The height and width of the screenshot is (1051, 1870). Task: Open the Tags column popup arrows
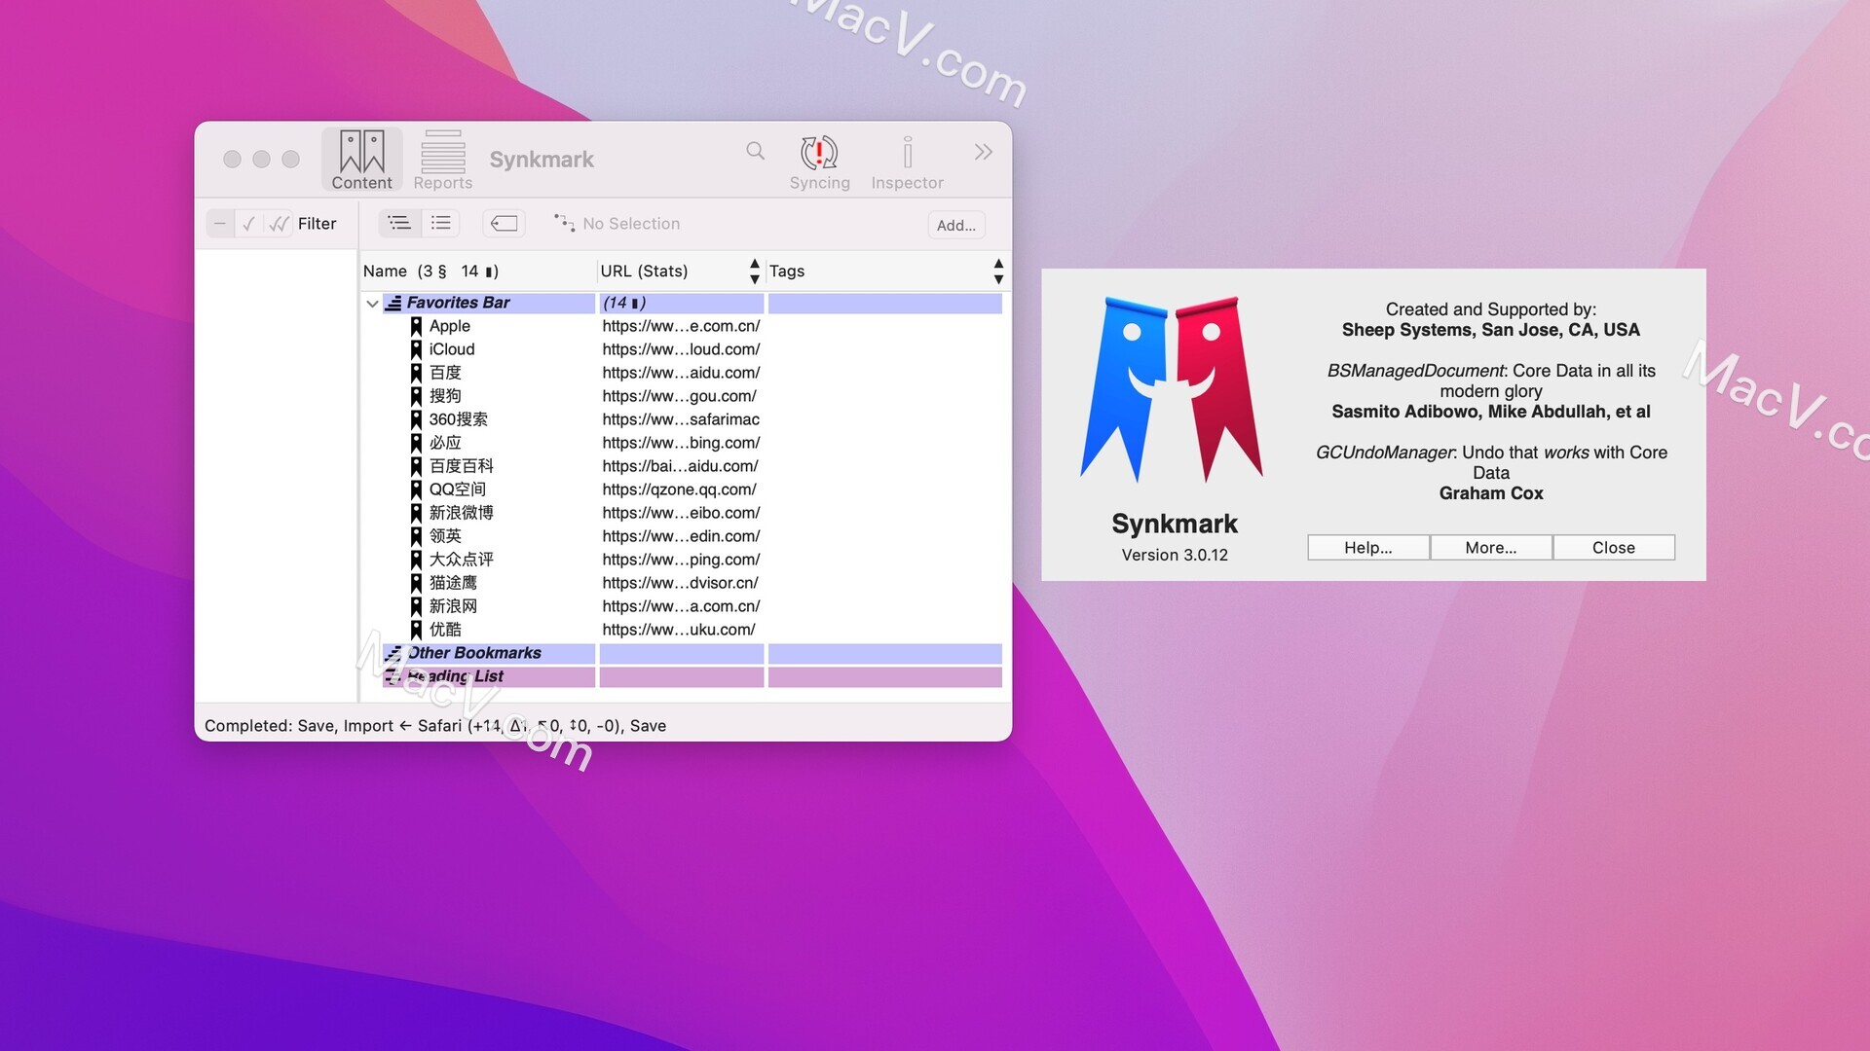point(998,272)
